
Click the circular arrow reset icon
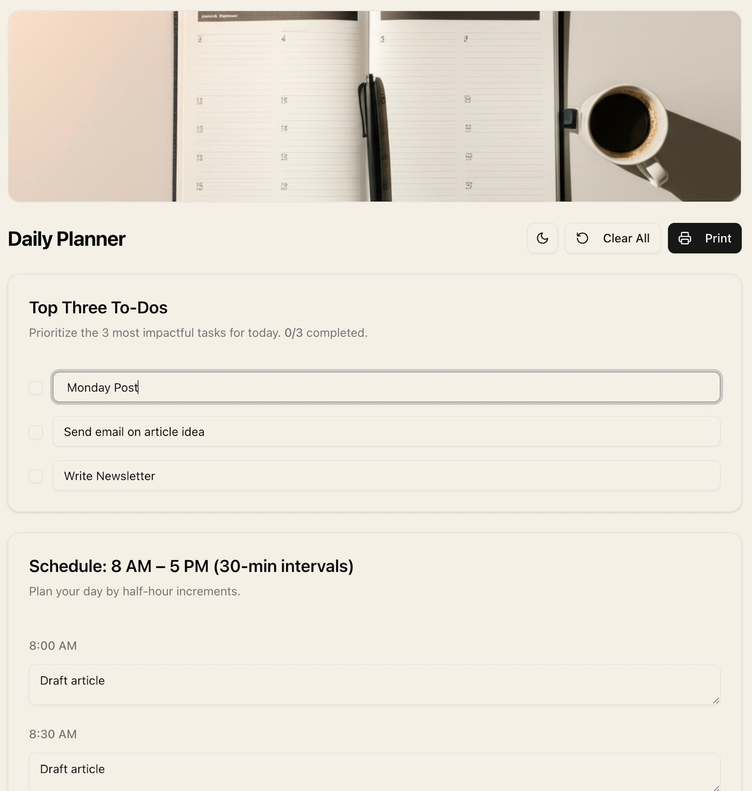[x=582, y=238]
